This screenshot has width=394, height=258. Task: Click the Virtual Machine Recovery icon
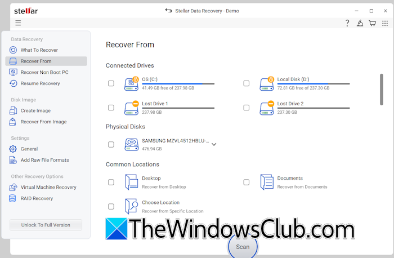tap(13, 188)
